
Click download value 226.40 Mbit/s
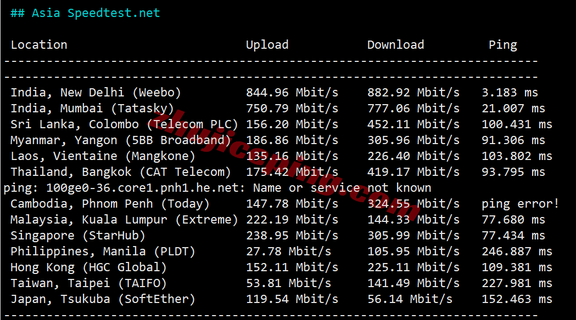(x=413, y=156)
